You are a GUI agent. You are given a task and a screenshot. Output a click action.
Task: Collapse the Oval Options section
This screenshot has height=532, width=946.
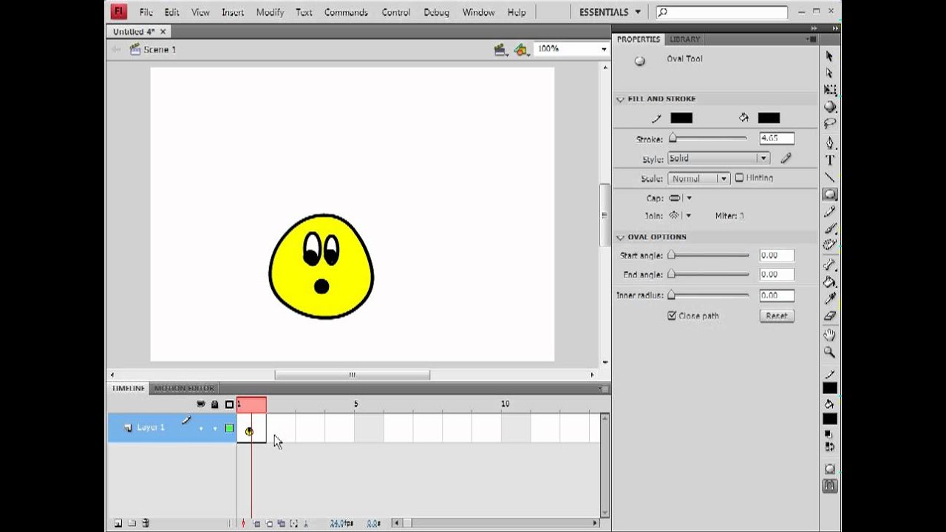tap(620, 237)
